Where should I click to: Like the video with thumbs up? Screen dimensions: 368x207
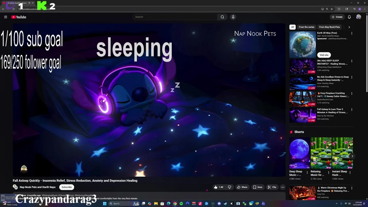coord(218,187)
